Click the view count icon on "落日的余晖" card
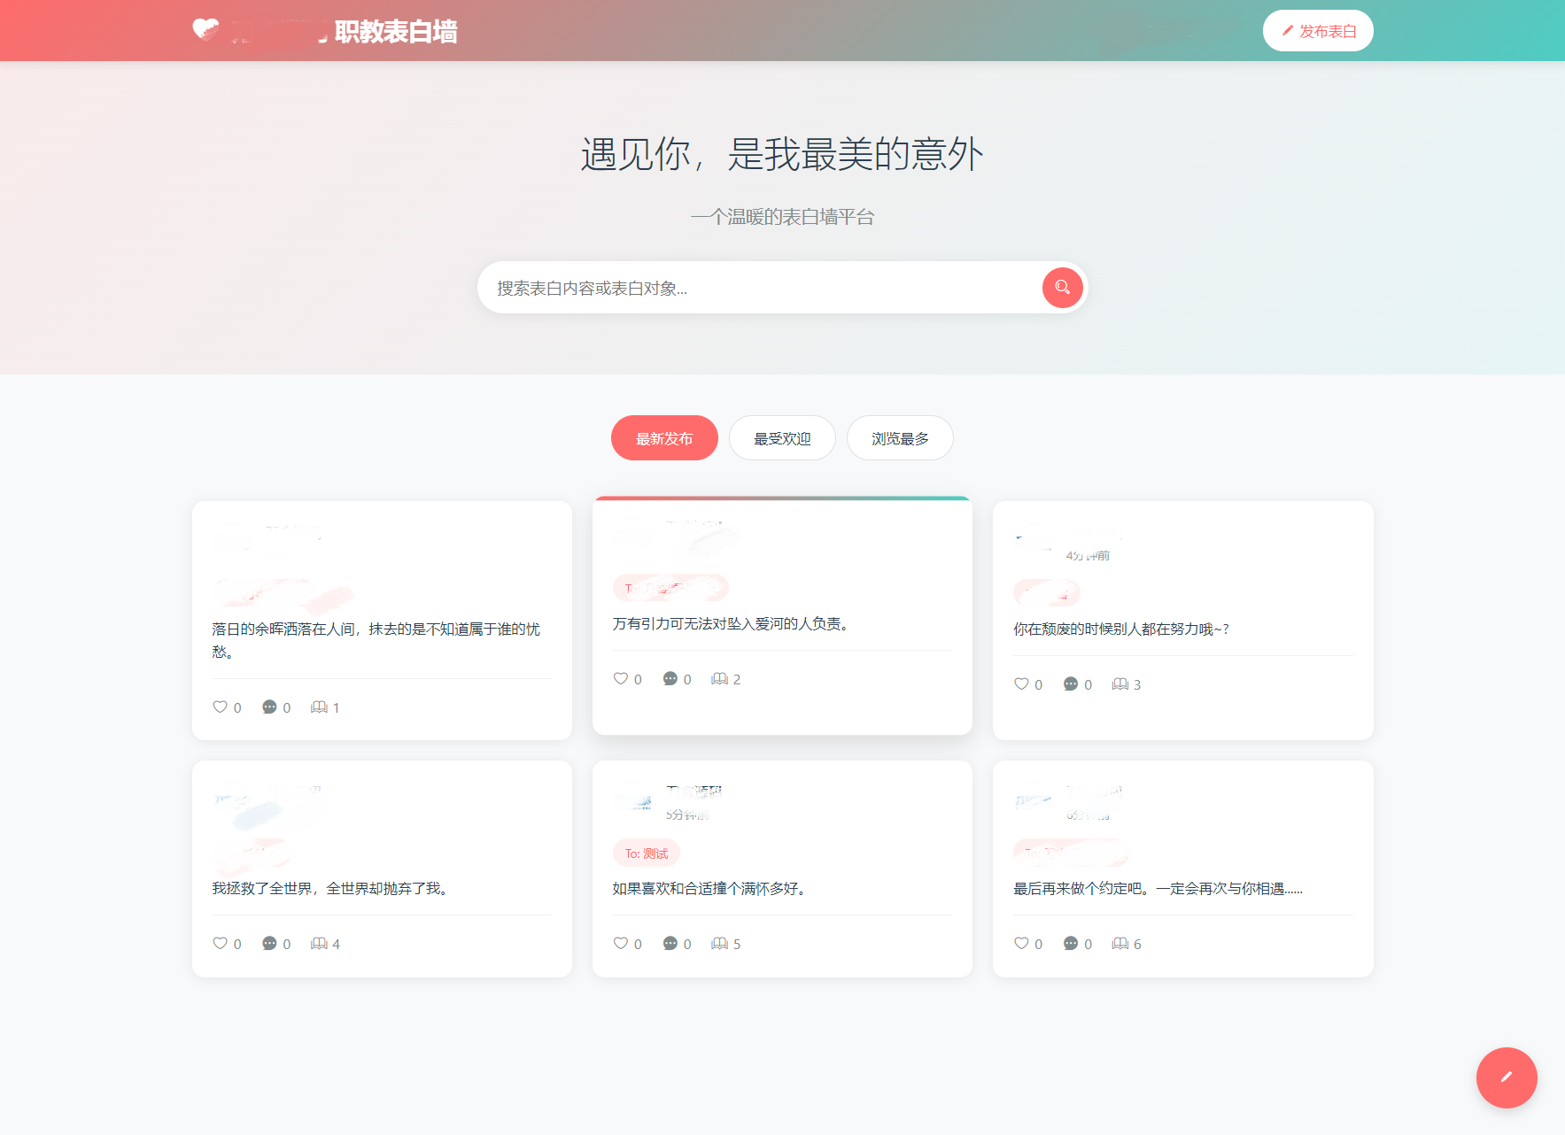1565x1135 pixels. click(x=318, y=706)
